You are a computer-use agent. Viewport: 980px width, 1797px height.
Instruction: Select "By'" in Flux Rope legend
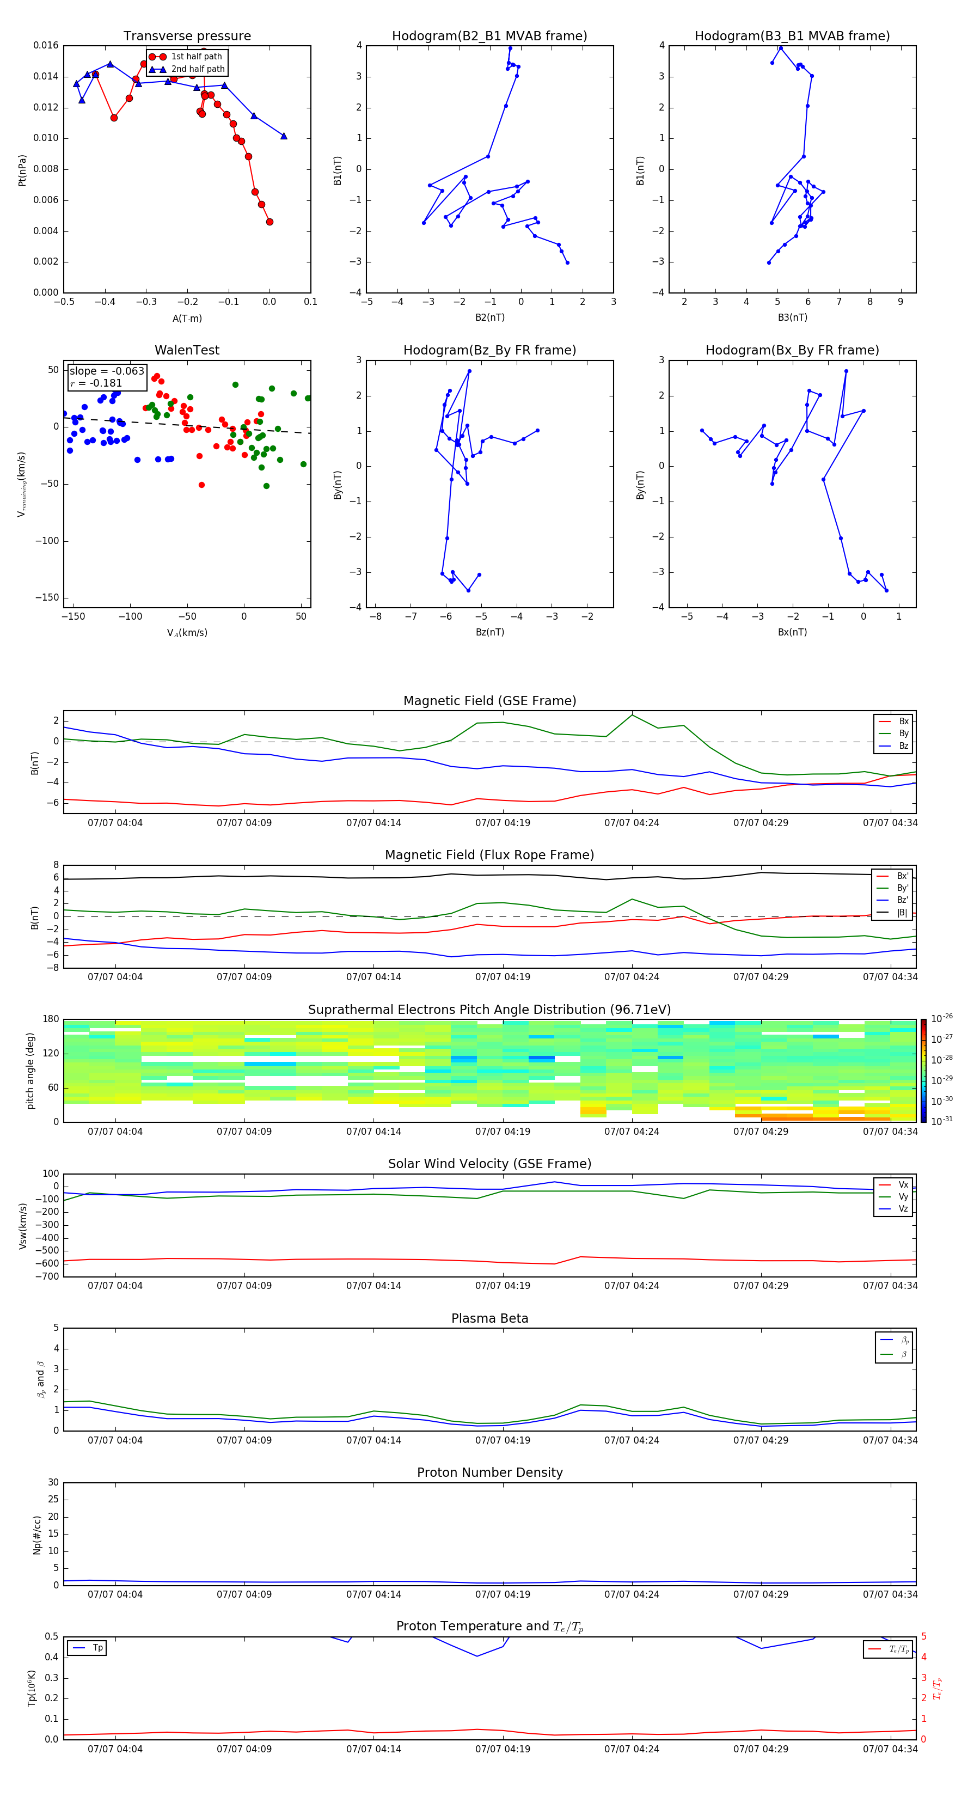893,888
